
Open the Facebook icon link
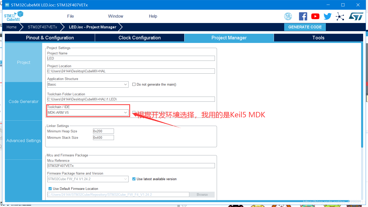(303, 16)
